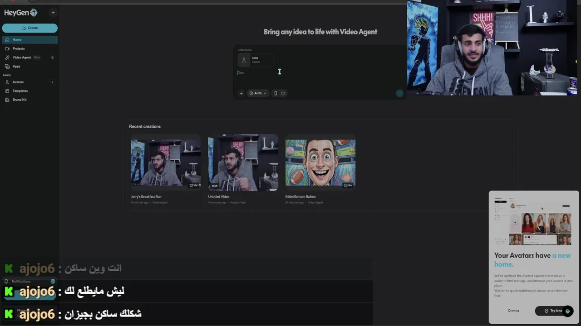Click the Recent creations heading
Screen dimensions: 581x326
pos(145,126)
